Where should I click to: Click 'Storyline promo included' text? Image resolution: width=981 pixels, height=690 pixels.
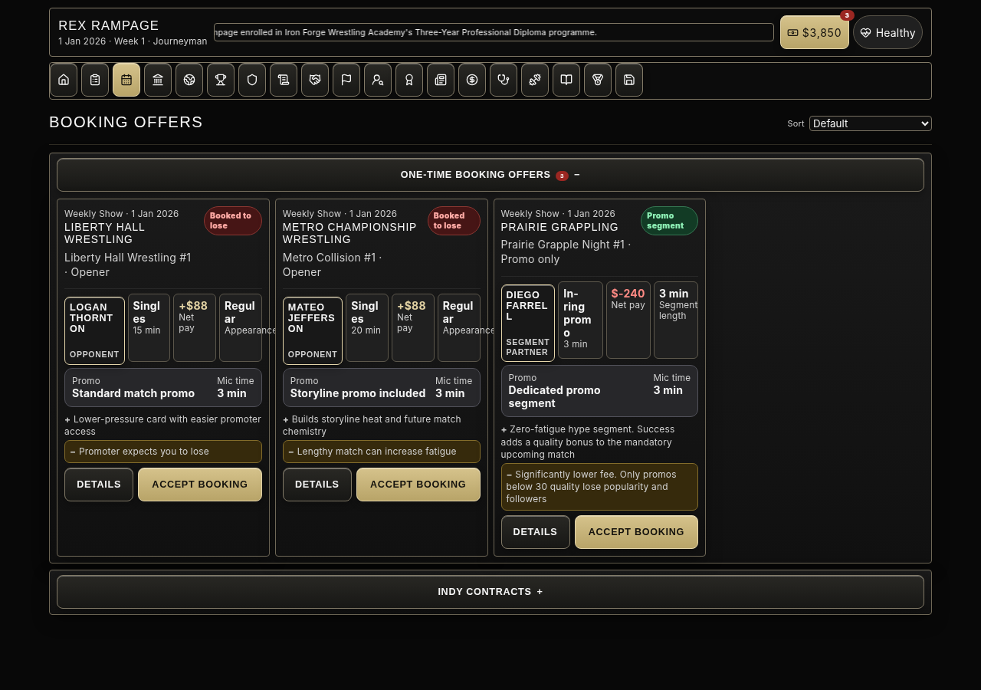point(358,393)
